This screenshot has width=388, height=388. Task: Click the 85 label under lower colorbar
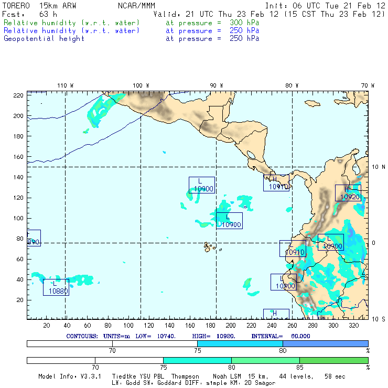[300, 367]
